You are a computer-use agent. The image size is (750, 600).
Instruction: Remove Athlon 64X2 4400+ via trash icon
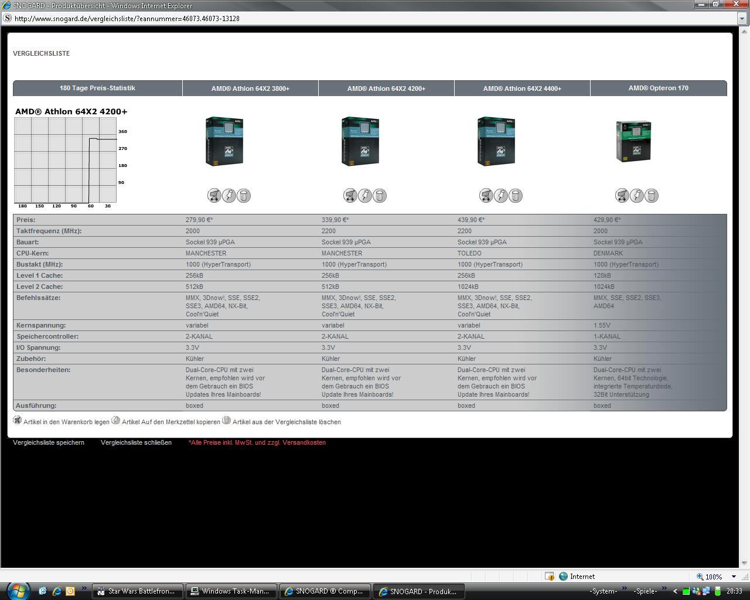[x=516, y=196]
